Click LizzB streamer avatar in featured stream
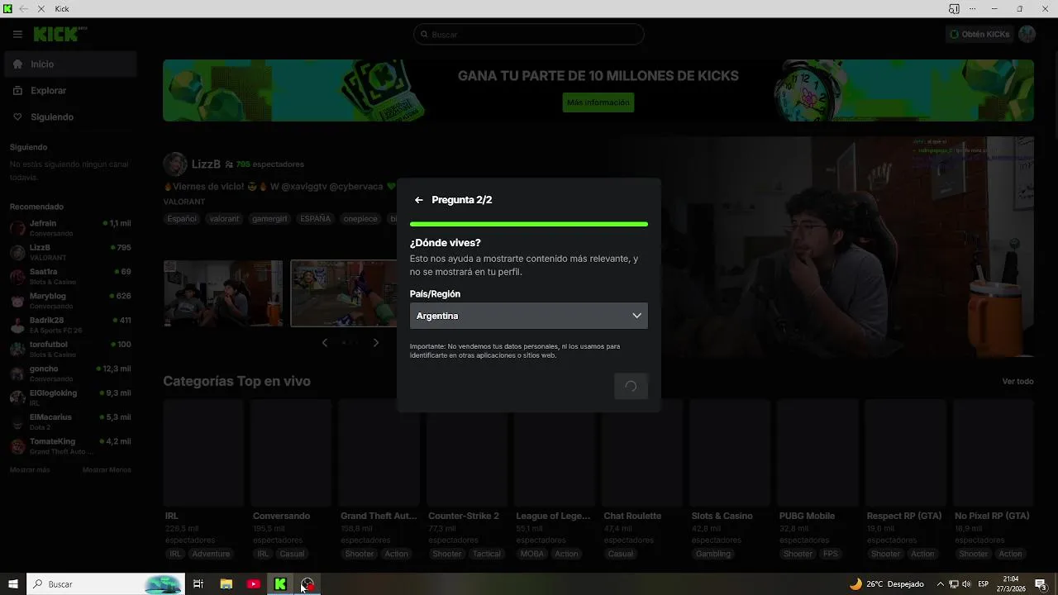This screenshot has width=1058, height=595. coord(175,164)
